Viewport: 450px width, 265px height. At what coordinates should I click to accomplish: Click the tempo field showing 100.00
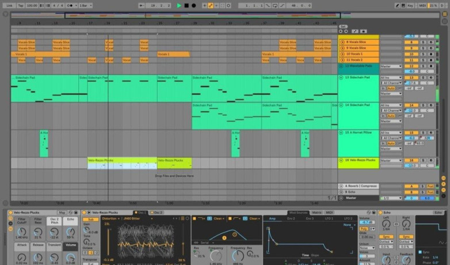pyautogui.click(x=32, y=5)
